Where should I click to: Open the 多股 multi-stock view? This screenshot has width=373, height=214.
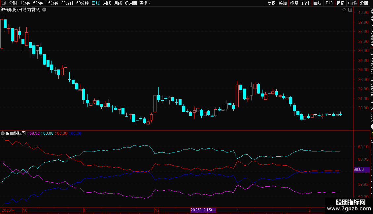pyautogui.click(x=294, y=3)
